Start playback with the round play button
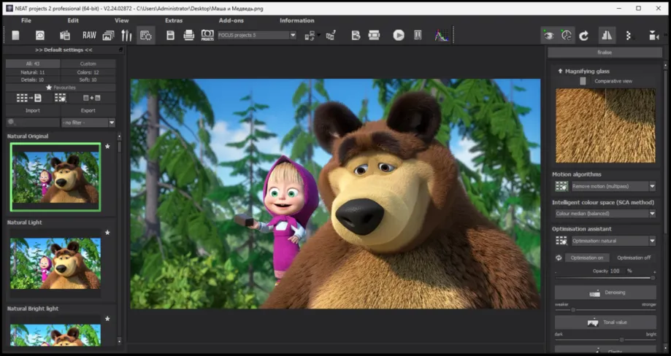The height and width of the screenshot is (356, 671). (399, 35)
